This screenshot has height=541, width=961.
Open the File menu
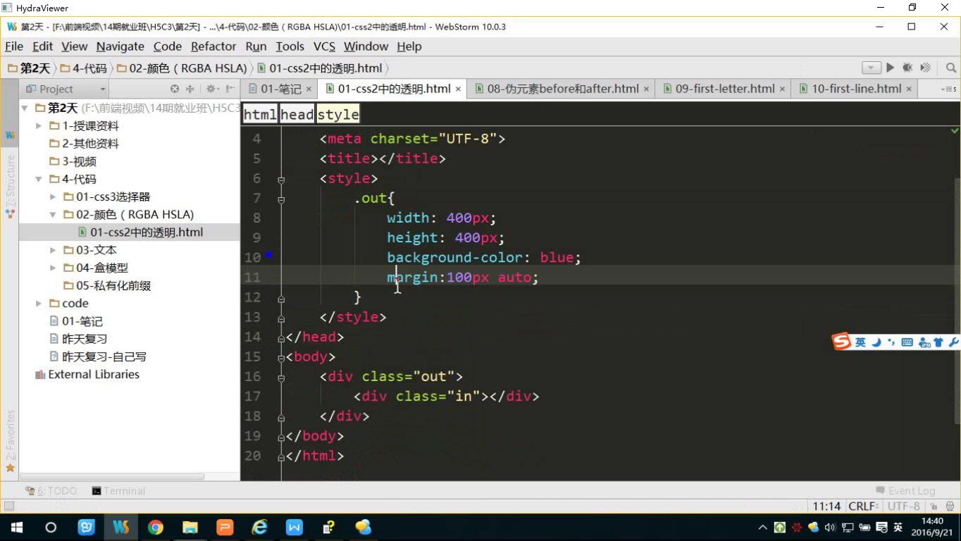[14, 46]
